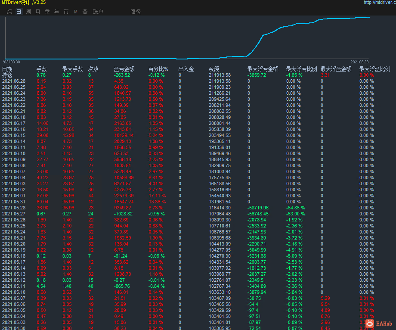This screenshot has height=330, width=396.
Task: Click balance value 116414.30
Action: pos(220,208)
